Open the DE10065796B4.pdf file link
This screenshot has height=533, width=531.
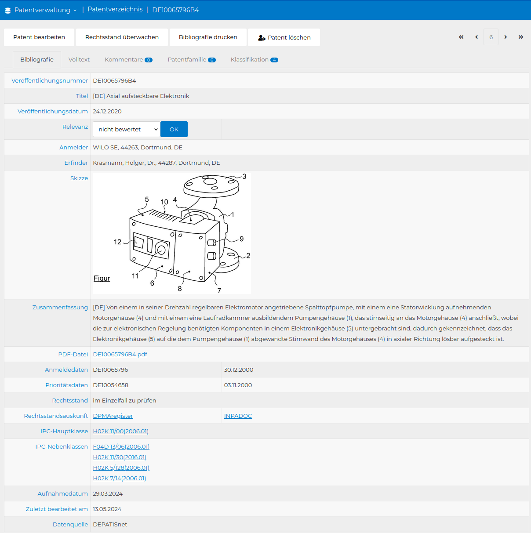point(120,354)
